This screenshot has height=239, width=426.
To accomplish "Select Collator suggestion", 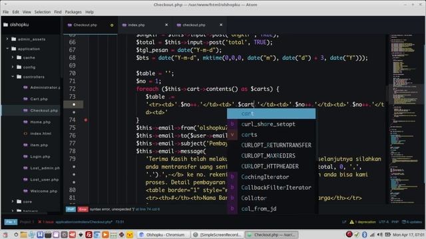I will 271,198.
